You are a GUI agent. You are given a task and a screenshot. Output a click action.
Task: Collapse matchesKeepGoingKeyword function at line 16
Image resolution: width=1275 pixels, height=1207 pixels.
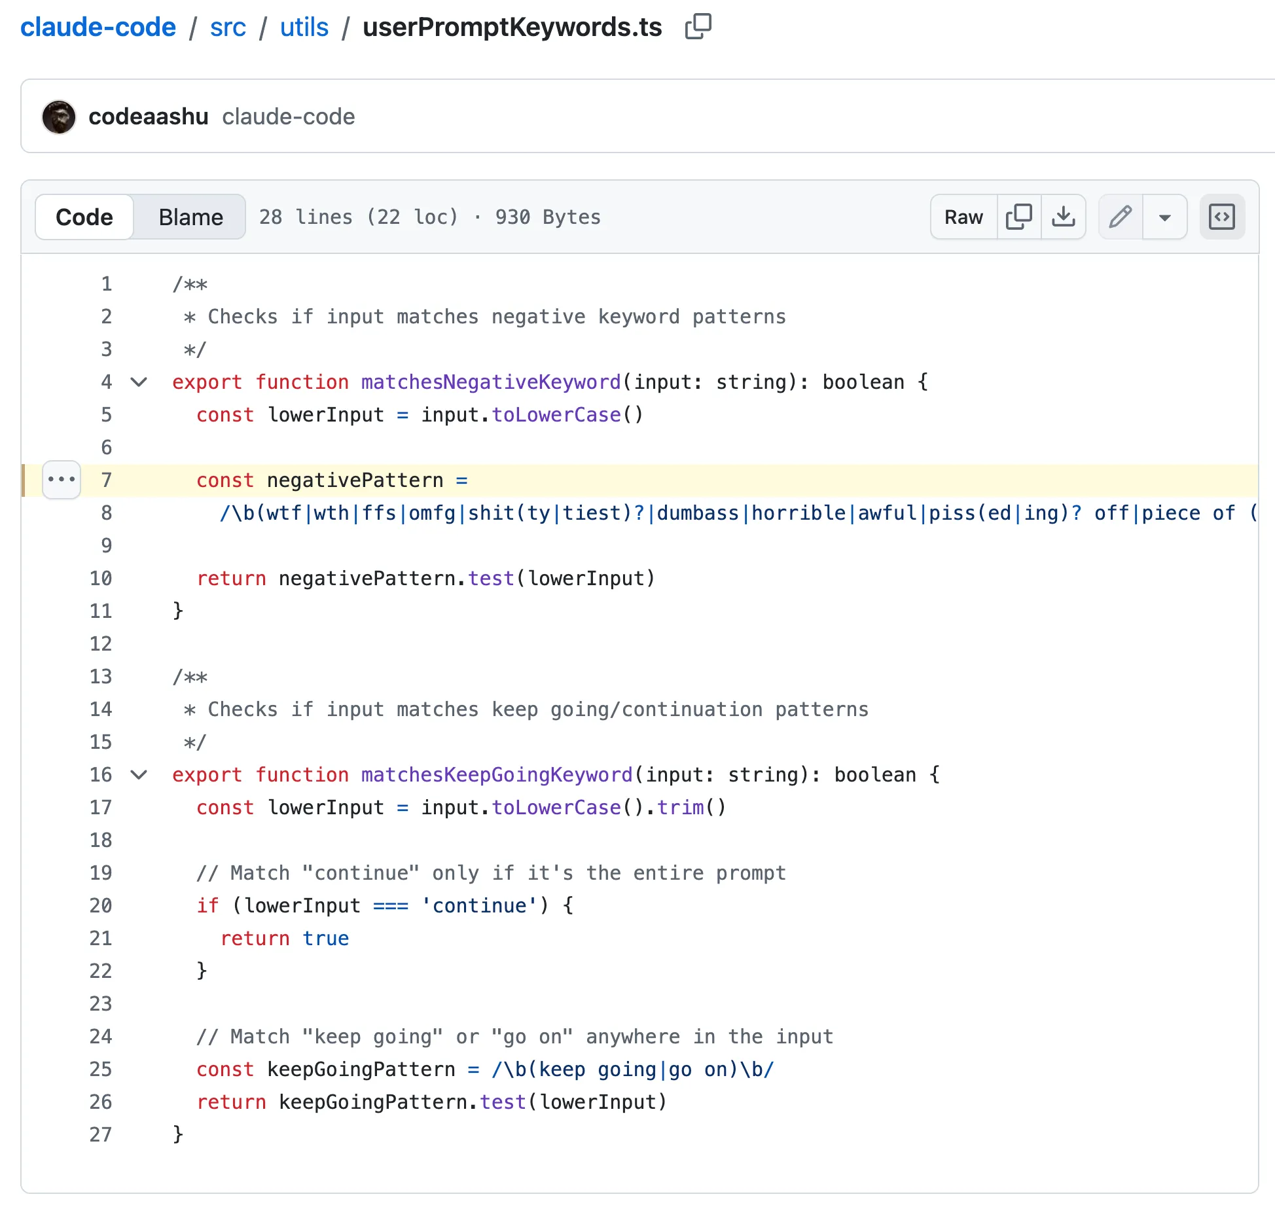[x=139, y=775]
